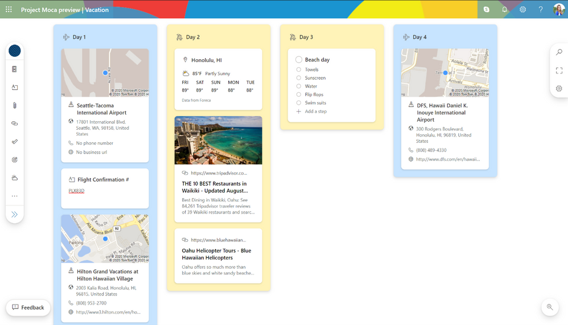Show more sidebar tools via ellipsis
This screenshot has width=568, height=325.
point(14,196)
